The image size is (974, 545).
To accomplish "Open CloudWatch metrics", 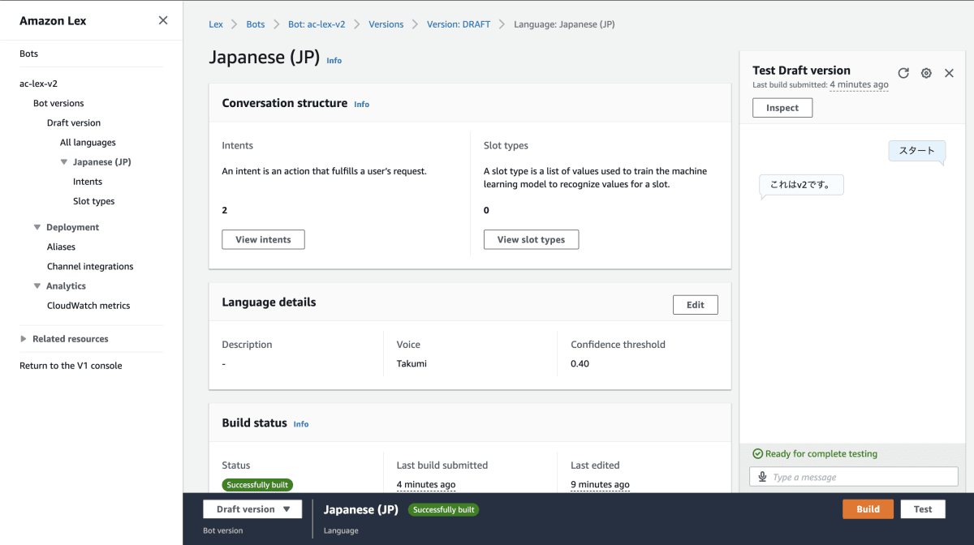I will tap(88, 306).
